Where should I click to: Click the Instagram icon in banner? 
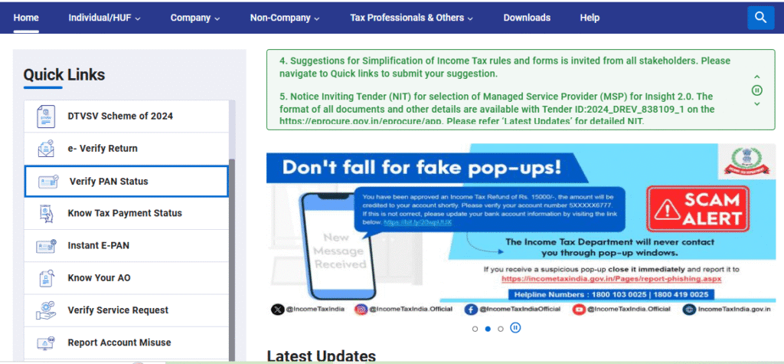click(x=361, y=310)
